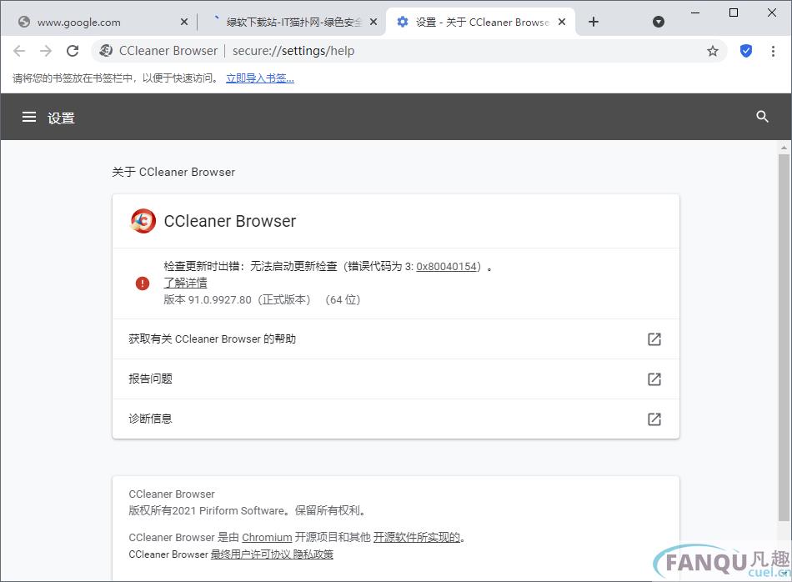Open the 隐私政策 link
Viewport: 792px width, 582px height.
coord(313,554)
